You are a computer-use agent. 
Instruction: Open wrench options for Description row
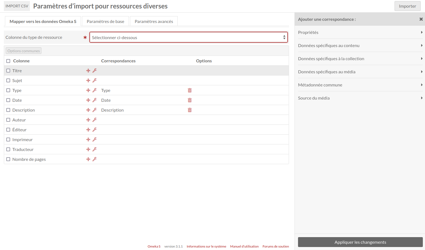(x=95, y=110)
